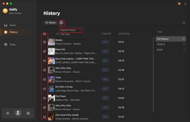Select the Bubbly track title

[x=59, y=40]
